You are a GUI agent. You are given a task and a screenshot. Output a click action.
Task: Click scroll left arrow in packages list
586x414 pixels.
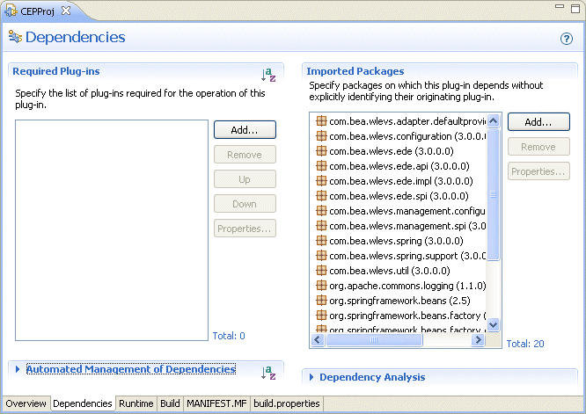click(318, 339)
